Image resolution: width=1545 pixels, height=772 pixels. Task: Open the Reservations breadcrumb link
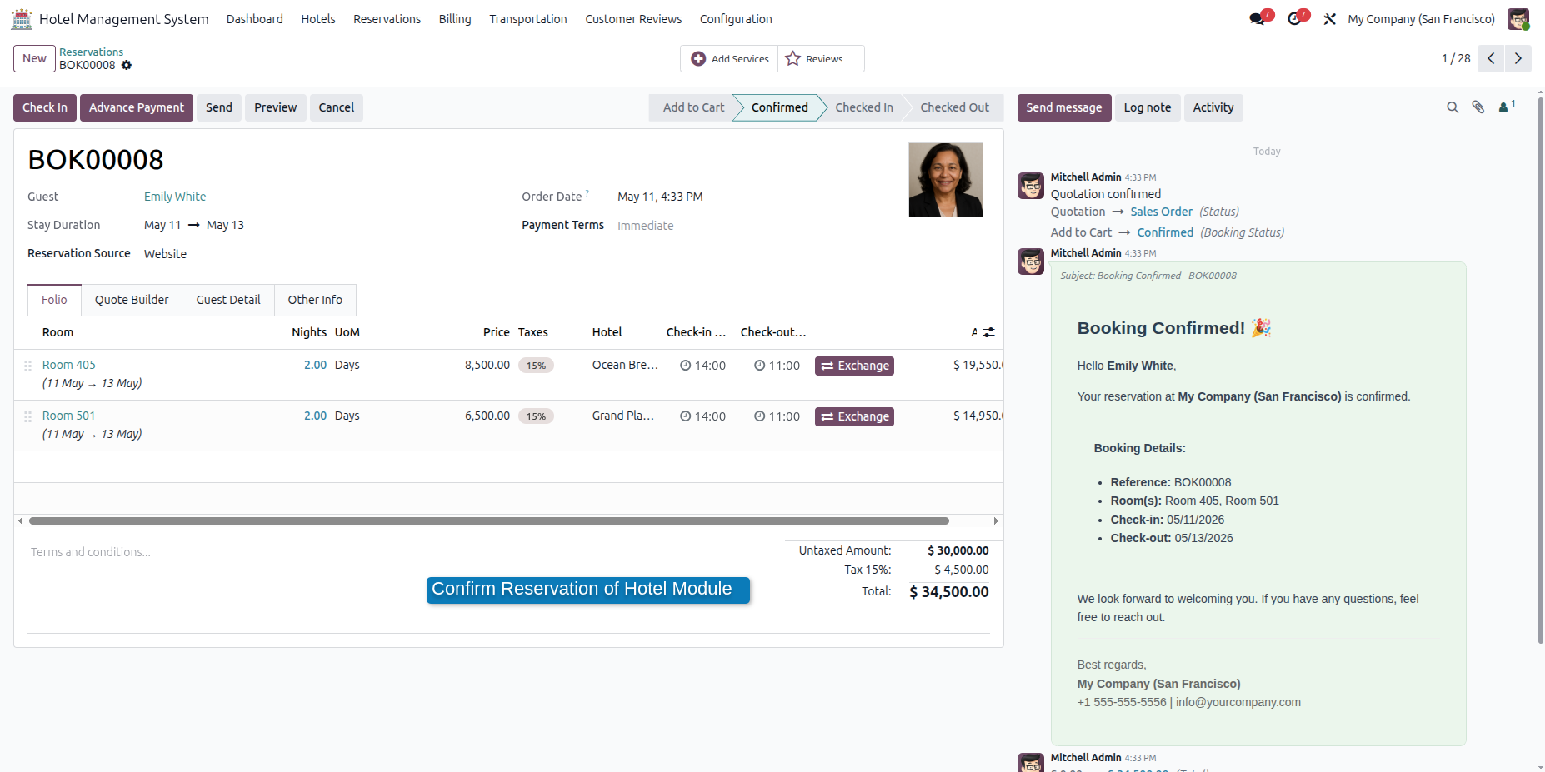click(x=91, y=52)
